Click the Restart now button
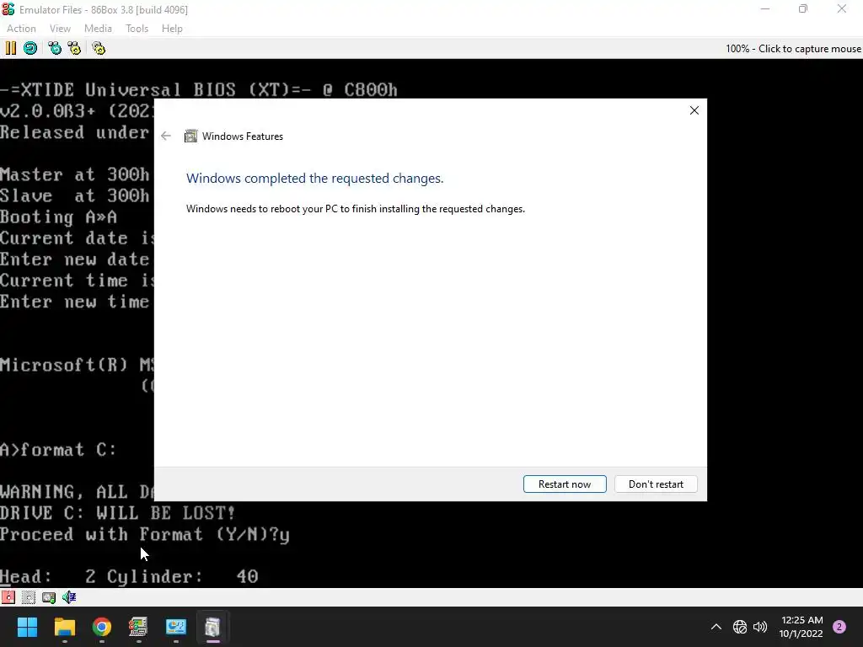This screenshot has height=647, width=863. point(565,484)
